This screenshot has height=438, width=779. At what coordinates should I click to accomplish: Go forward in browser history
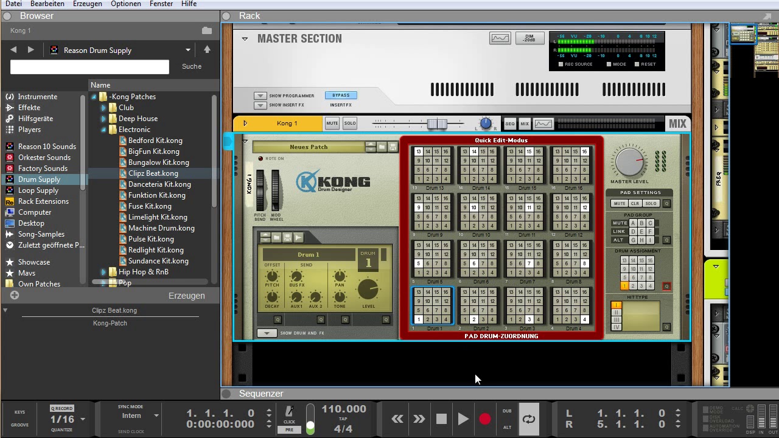pyautogui.click(x=30, y=50)
